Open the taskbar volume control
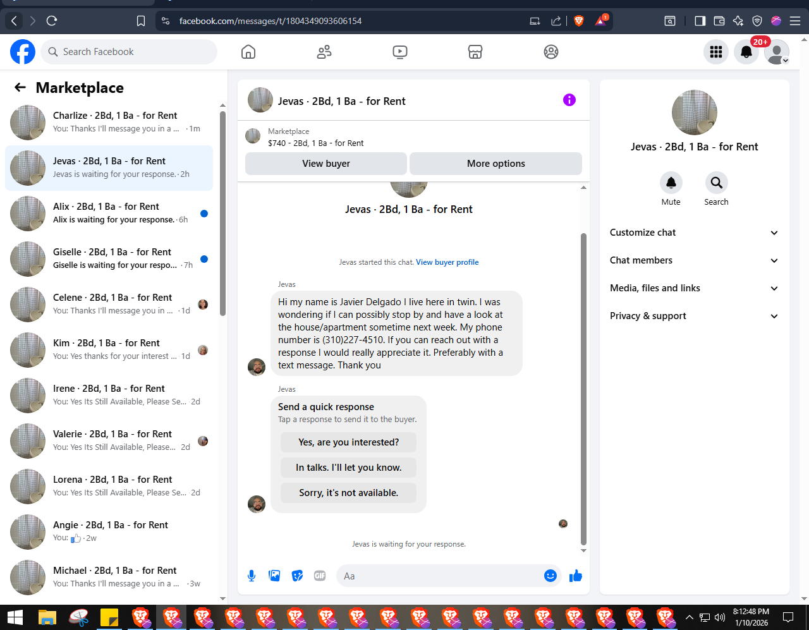809x630 pixels. point(720,617)
